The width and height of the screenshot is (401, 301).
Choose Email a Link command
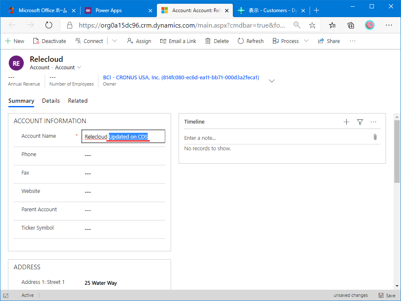click(x=178, y=41)
